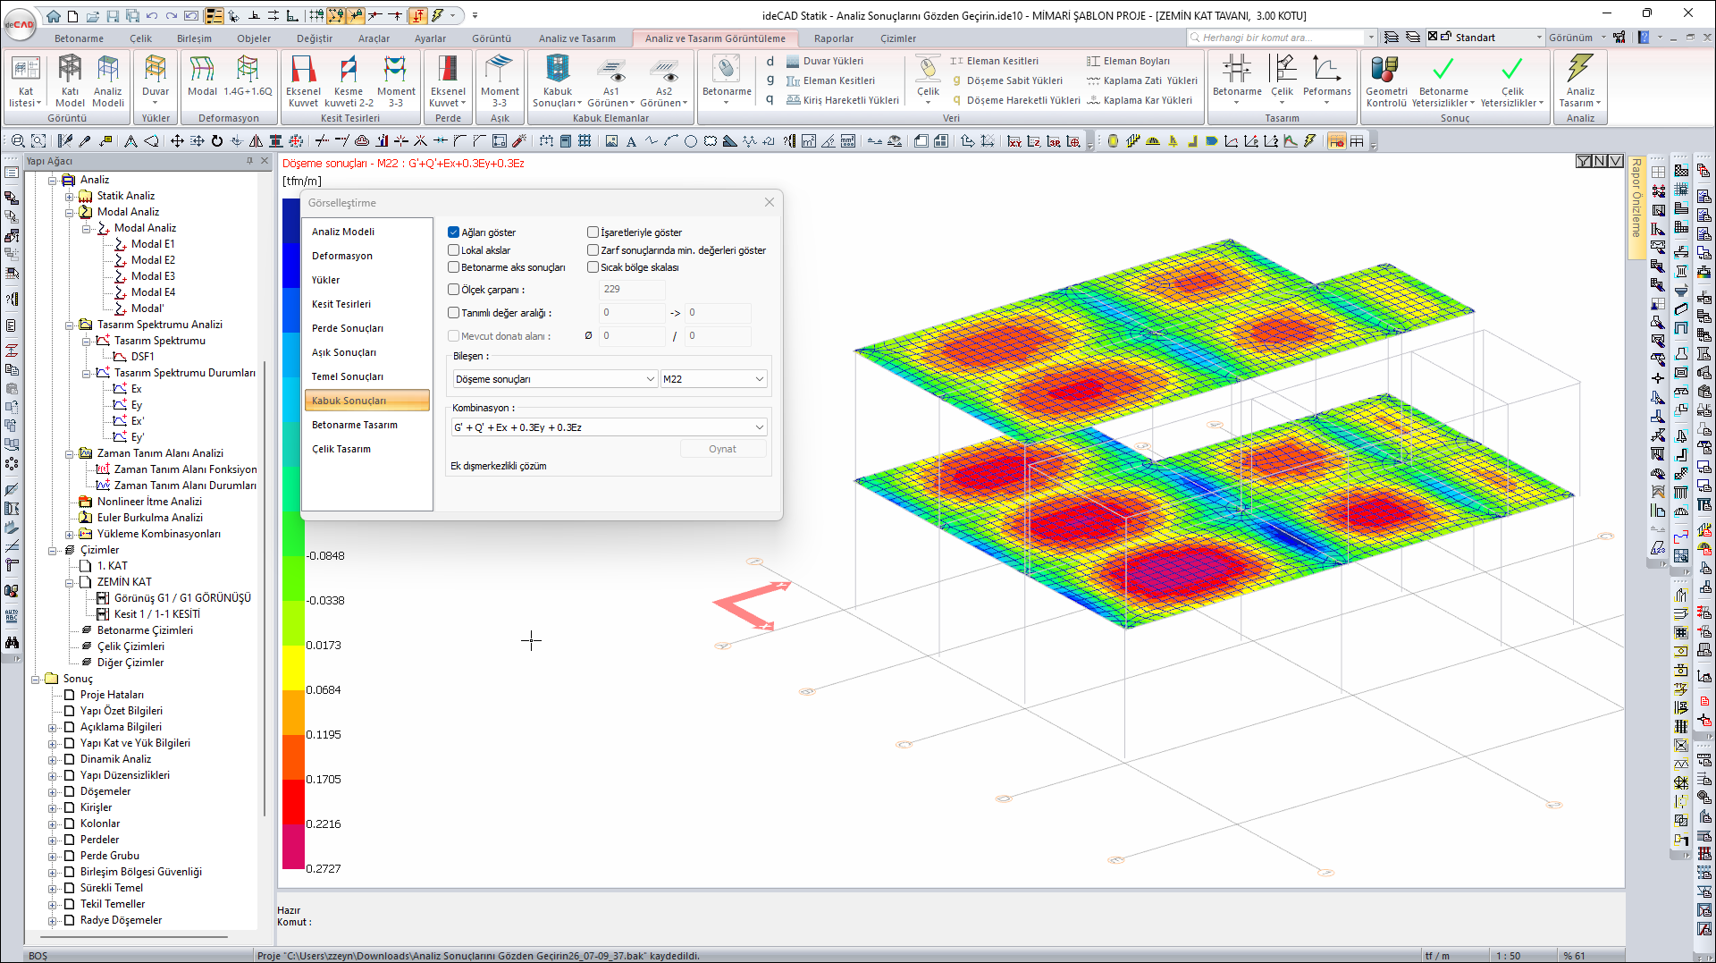The width and height of the screenshot is (1716, 963).
Task: Click the red color band in legend
Action: (x=293, y=801)
